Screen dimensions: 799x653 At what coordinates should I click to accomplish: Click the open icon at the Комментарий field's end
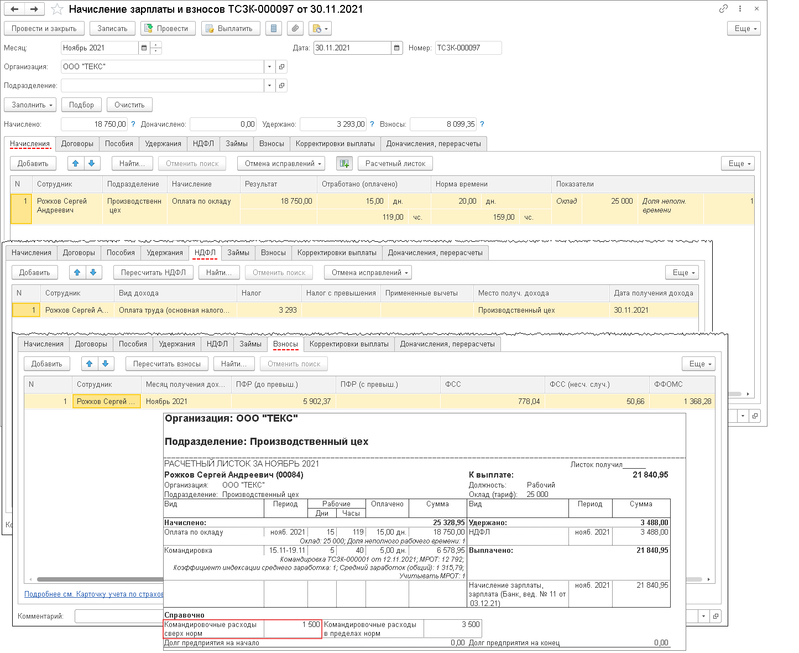[x=716, y=616]
